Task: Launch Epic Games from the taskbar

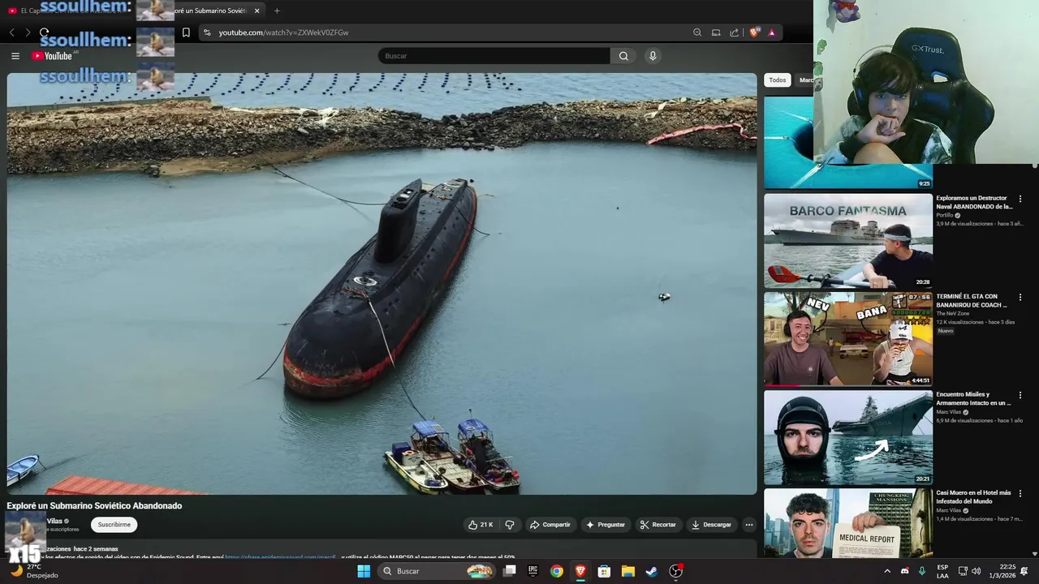Action: pyautogui.click(x=533, y=571)
